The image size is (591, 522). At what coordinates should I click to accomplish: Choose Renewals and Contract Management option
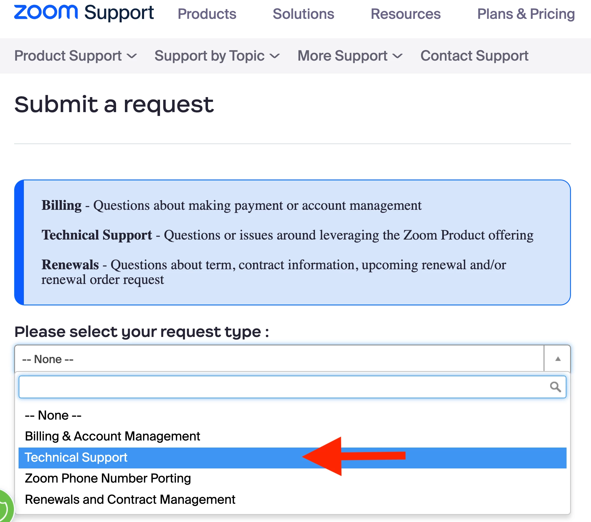tap(130, 499)
